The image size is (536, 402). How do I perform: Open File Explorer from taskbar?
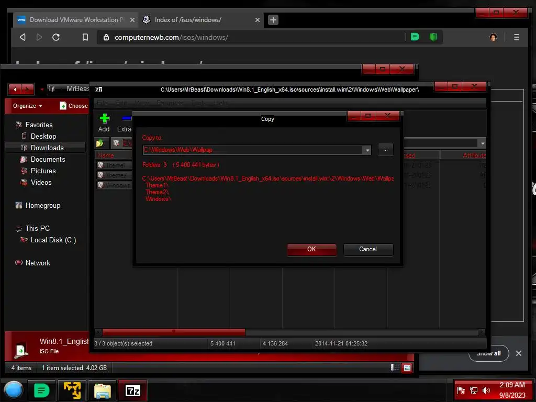[x=103, y=390]
